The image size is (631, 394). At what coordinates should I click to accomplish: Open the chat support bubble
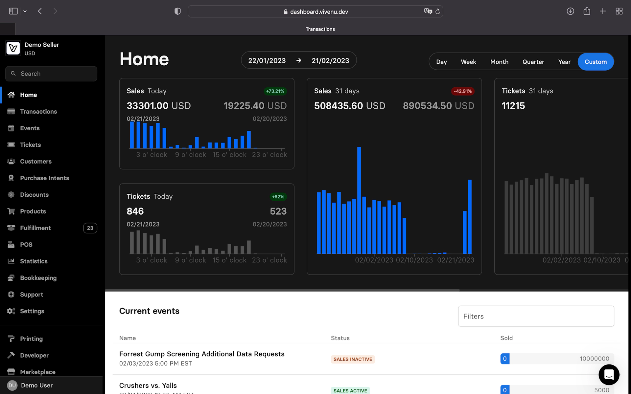pyautogui.click(x=609, y=375)
